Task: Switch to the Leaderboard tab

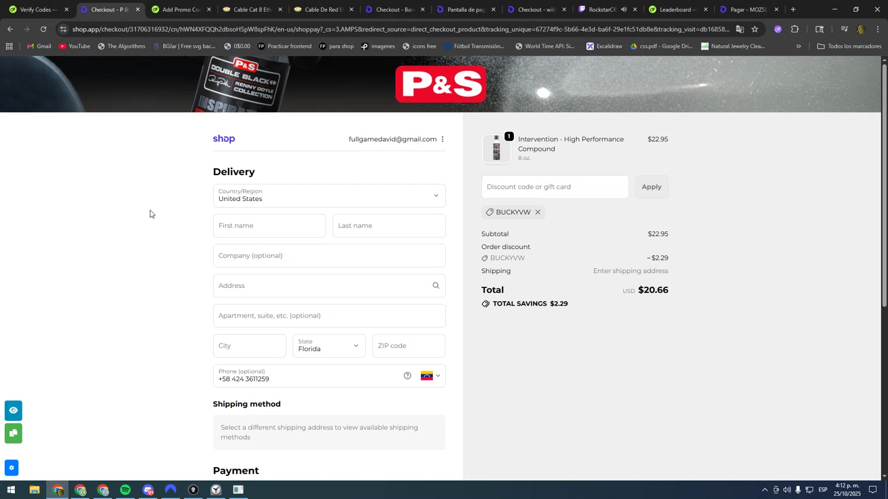Action: 678,9
